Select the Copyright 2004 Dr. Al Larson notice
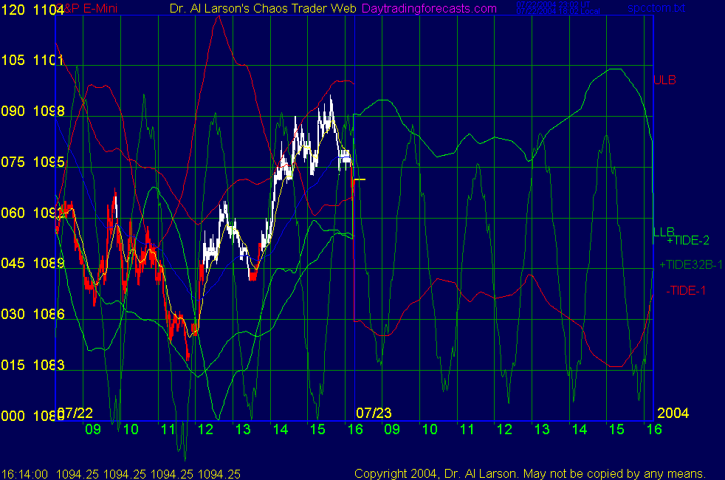 (x=530, y=473)
